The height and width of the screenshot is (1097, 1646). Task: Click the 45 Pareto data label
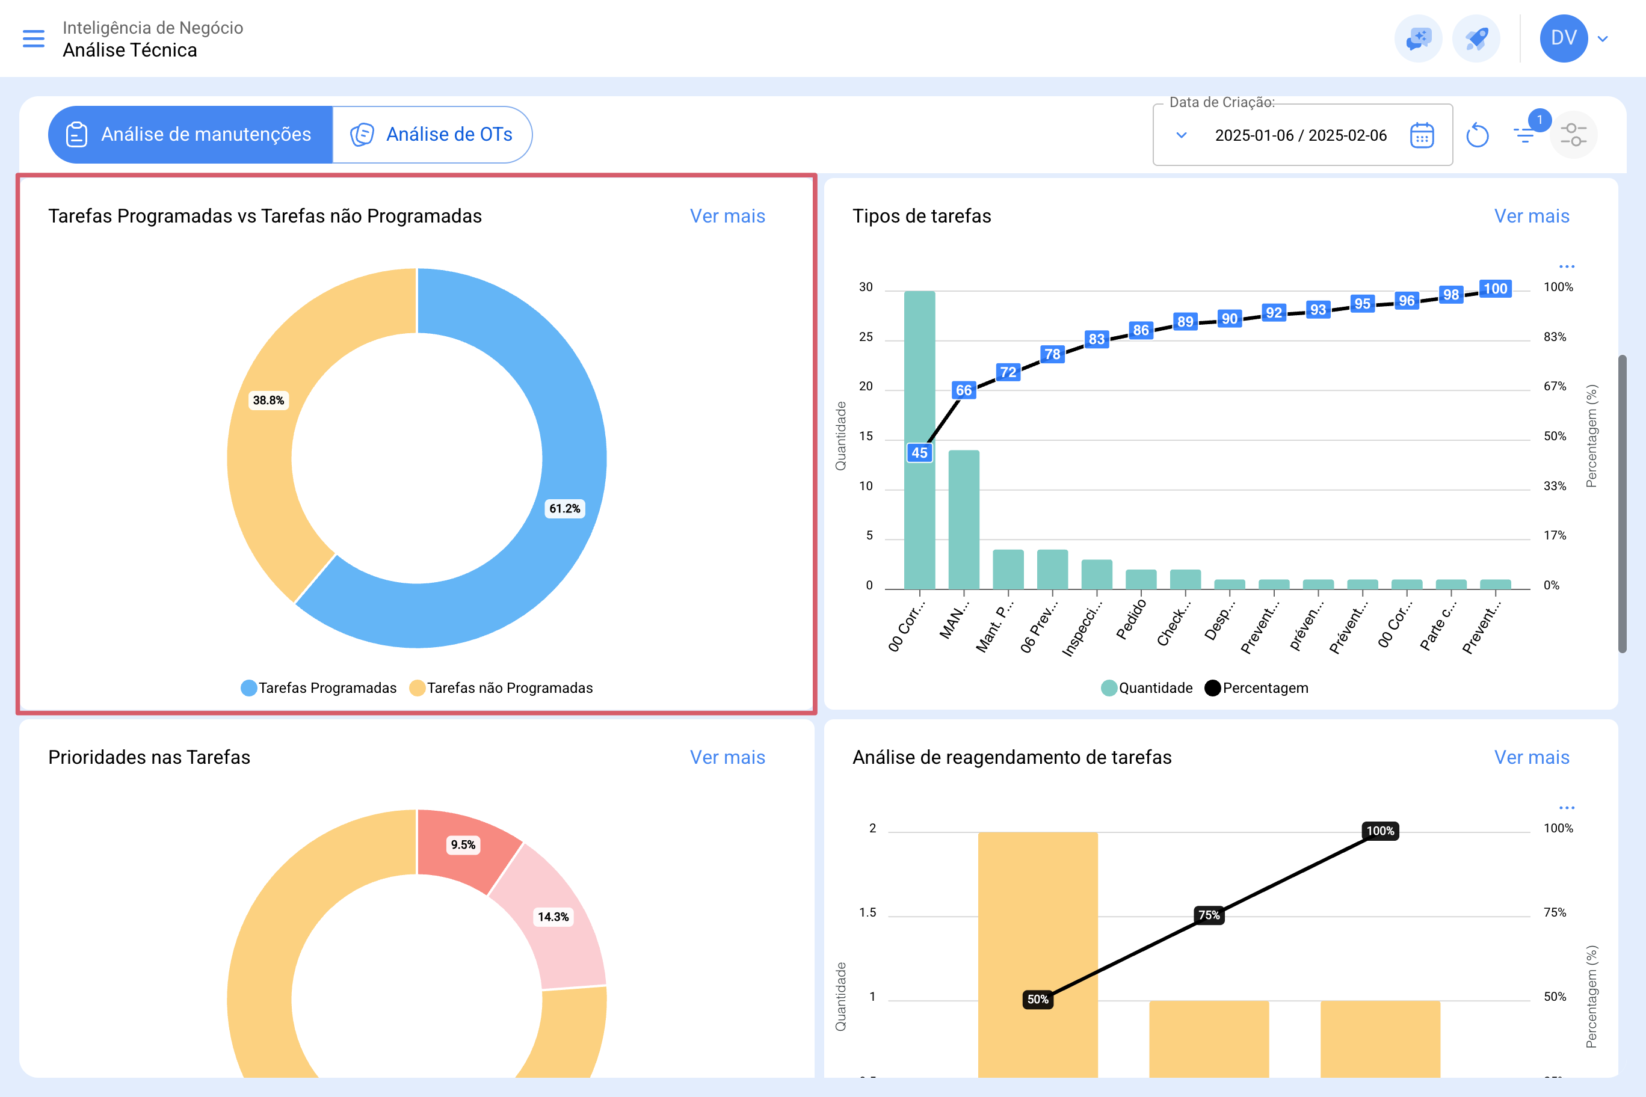(x=919, y=453)
